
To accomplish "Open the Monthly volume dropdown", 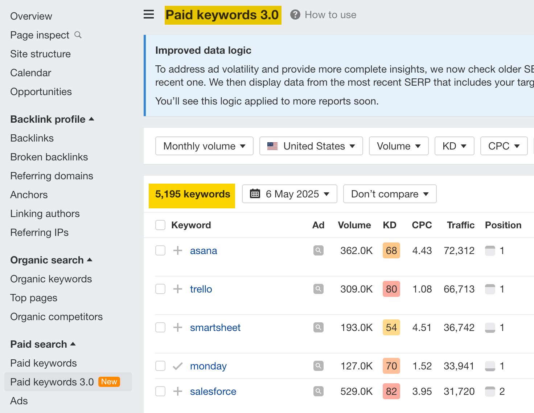I will click(x=204, y=146).
